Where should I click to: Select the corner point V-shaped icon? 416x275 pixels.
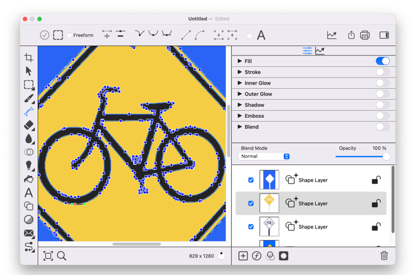140,33
